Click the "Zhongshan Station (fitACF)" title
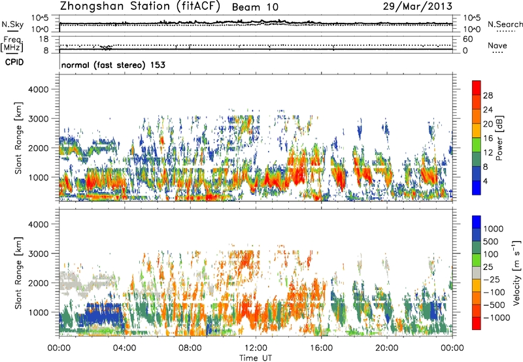 click(140, 7)
